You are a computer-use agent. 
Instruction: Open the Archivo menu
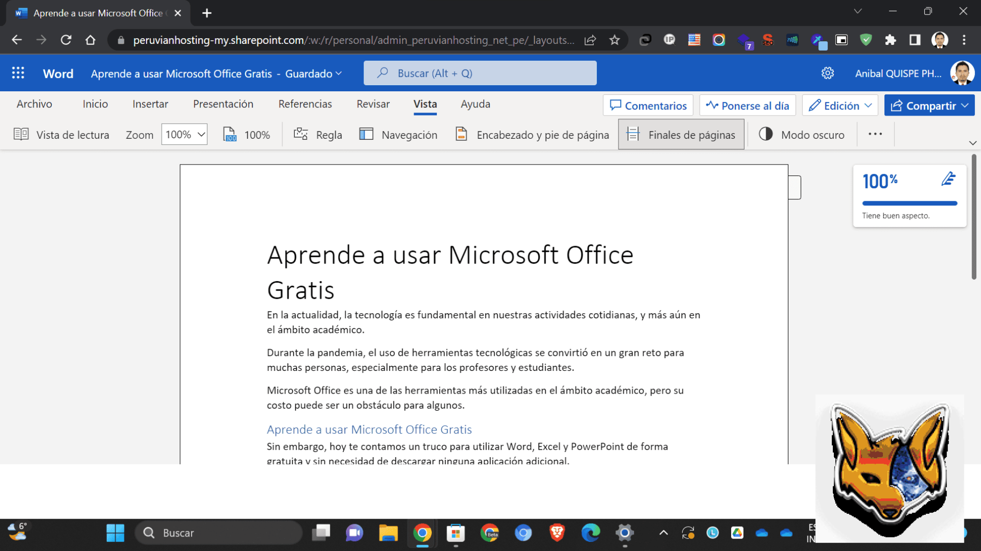click(x=34, y=104)
